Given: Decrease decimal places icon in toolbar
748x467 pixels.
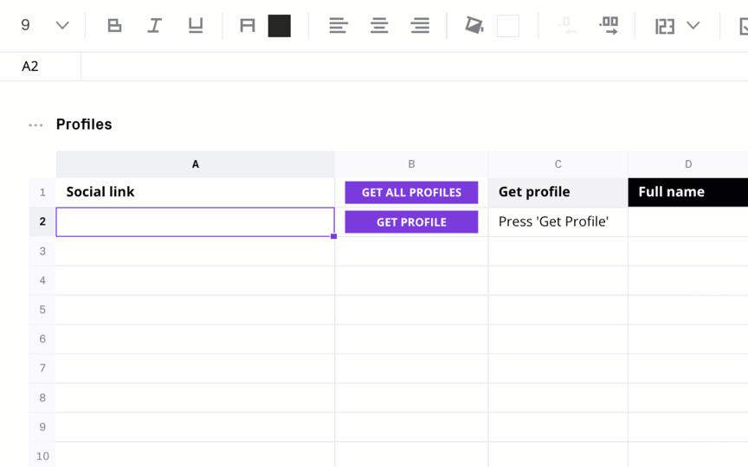Looking at the screenshot, I should [x=567, y=25].
